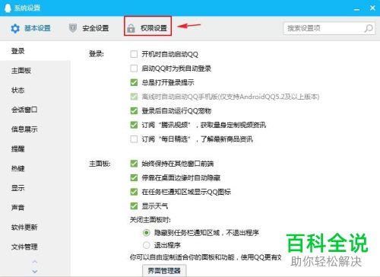Switch to the 权限设置 tab
380x277 pixels.
(x=147, y=26)
